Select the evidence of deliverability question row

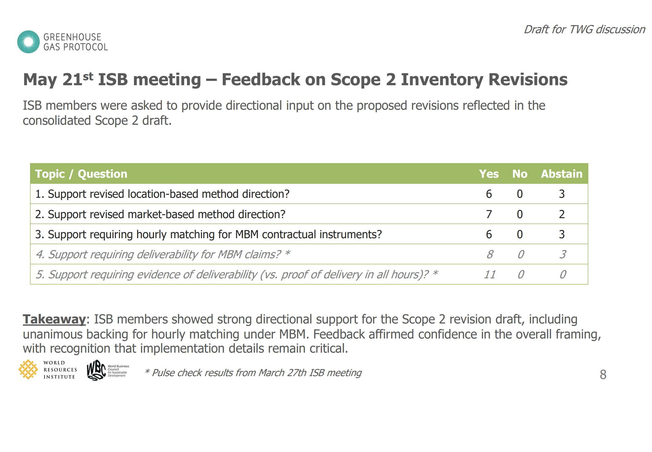coord(237,275)
